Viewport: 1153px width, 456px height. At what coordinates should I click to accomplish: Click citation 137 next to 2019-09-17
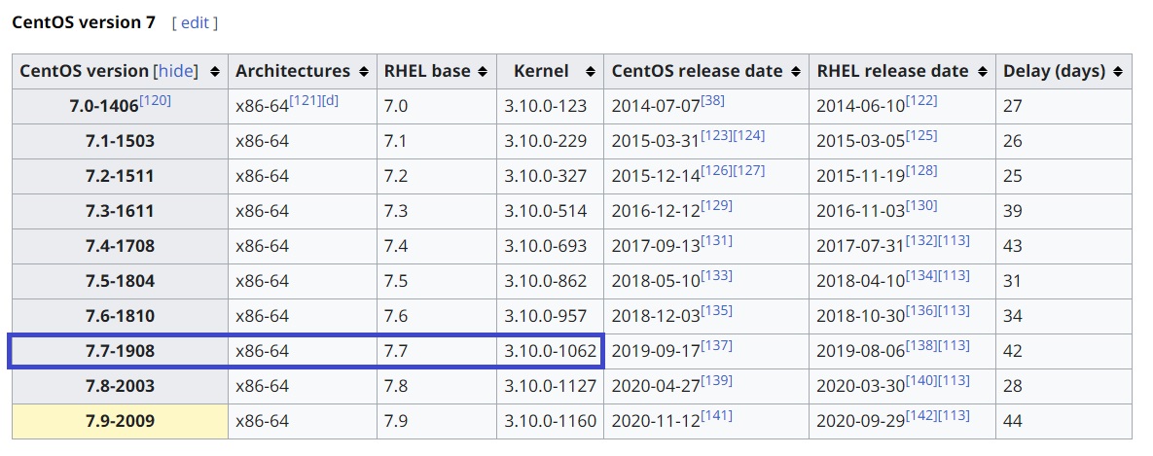point(716,345)
